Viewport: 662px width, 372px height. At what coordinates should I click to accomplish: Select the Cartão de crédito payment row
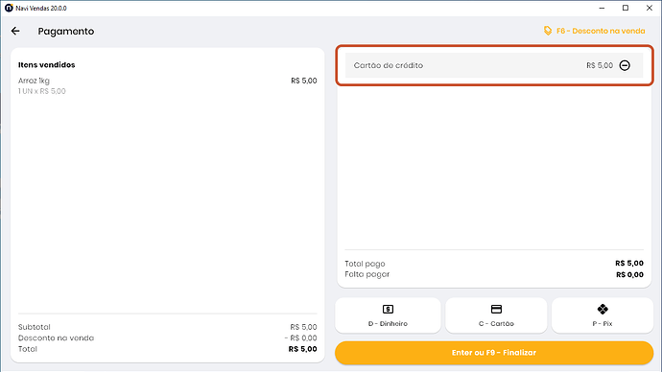[494, 65]
